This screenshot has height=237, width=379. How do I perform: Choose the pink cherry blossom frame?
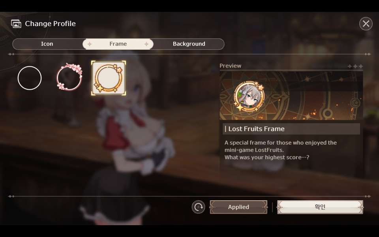pyautogui.click(x=69, y=77)
